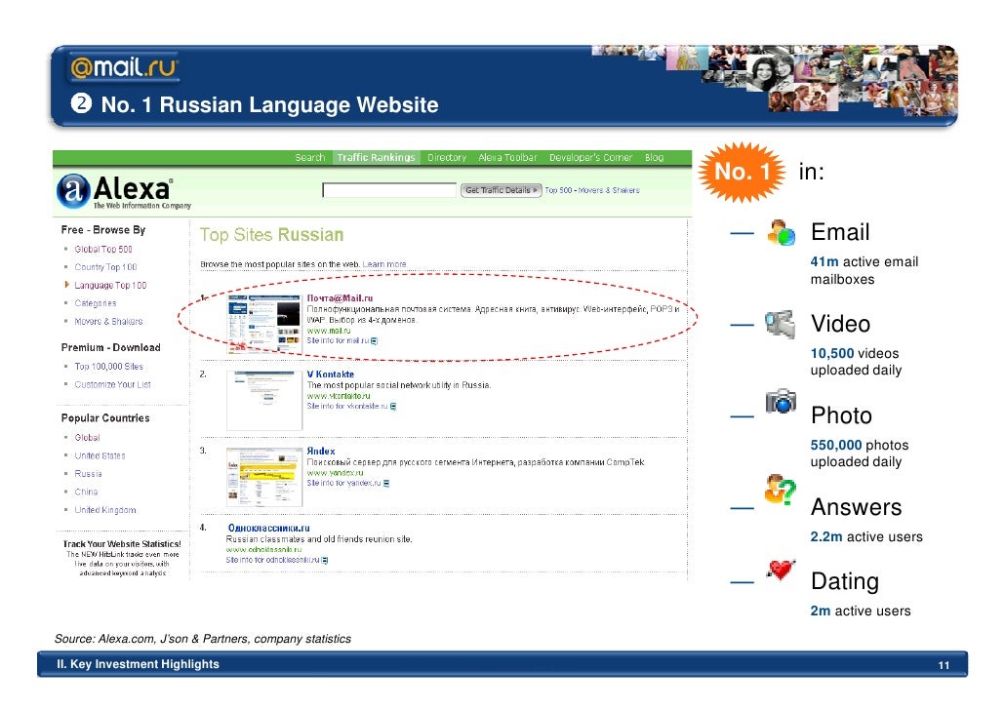1005x710 pixels.
Task: Click site info icon next to odnoklassniki.ru
Action: 324,560
